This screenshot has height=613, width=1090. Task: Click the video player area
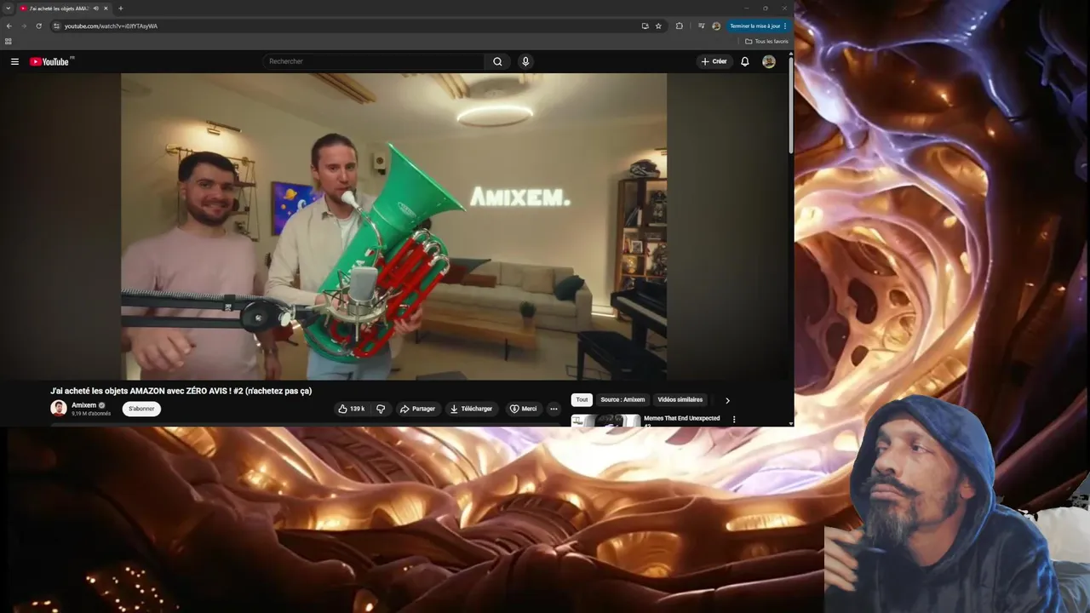point(393,226)
